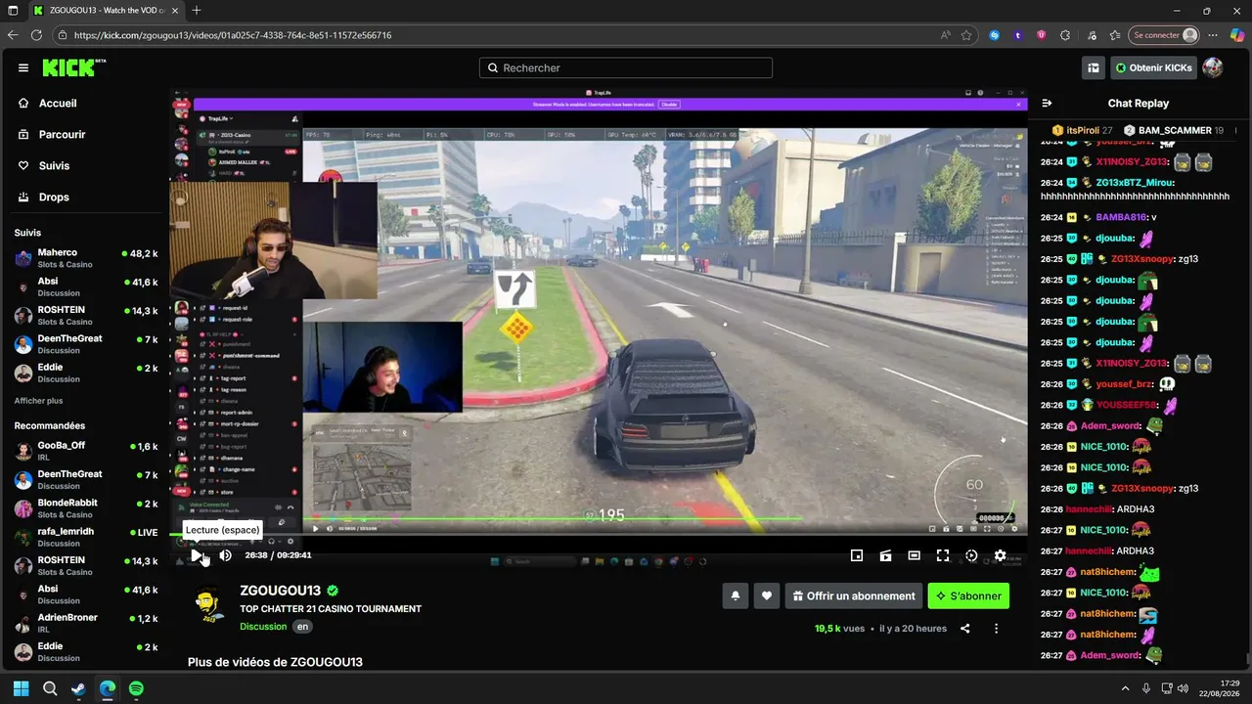Open the Kick store icon button
Viewport: 1252px width, 704px height.
click(x=1094, y=67)
